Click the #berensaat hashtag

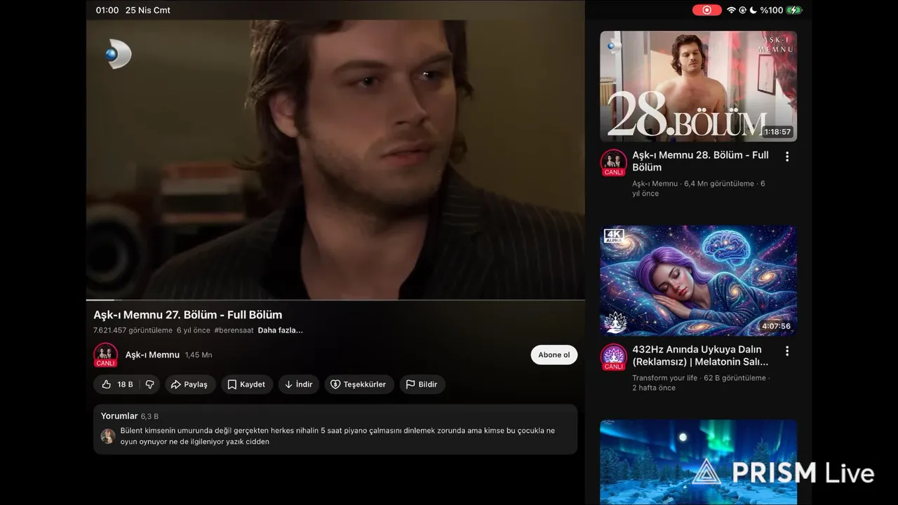click(234, 330)
